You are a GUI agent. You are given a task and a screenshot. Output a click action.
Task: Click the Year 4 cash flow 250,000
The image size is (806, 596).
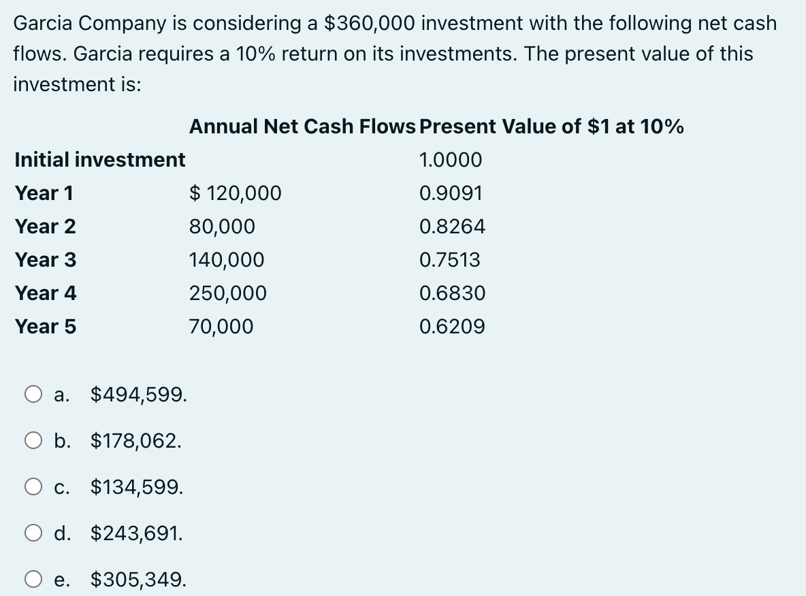(x=228, y=293)
